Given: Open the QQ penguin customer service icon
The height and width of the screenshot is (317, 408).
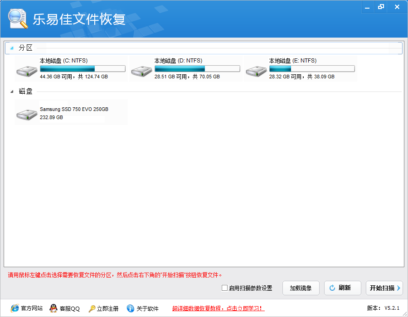Looking at the screenshot, I should point(53,308).
